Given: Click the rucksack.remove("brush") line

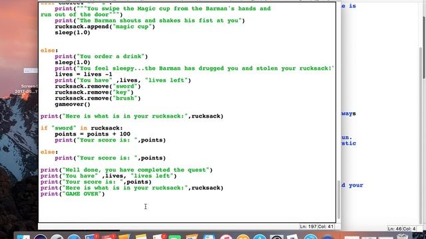Looking at the screenshot, I should (98, 98).
